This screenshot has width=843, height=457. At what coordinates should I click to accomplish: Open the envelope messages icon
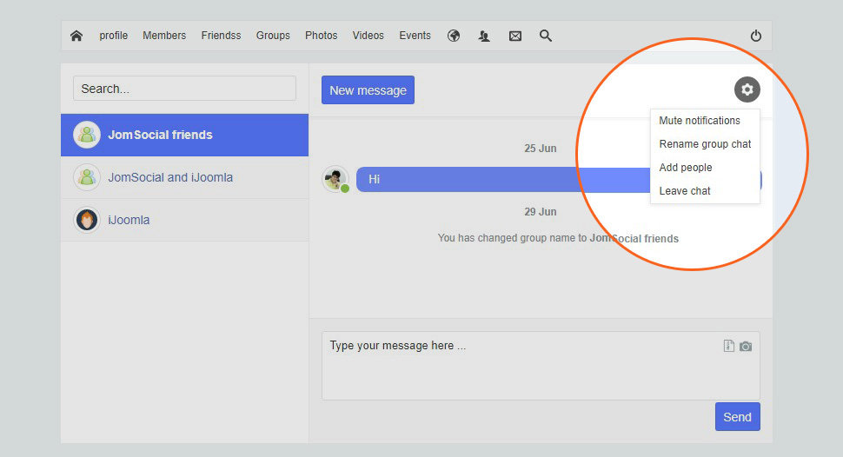(515, 36)
